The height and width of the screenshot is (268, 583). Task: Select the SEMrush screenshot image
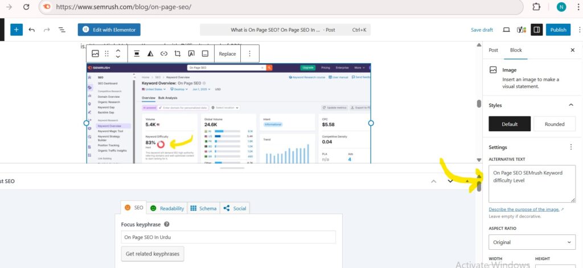pos(229,113)
